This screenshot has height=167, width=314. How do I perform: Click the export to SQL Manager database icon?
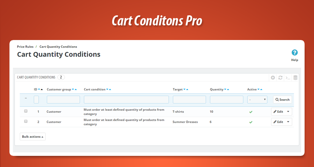pos(295,78)
